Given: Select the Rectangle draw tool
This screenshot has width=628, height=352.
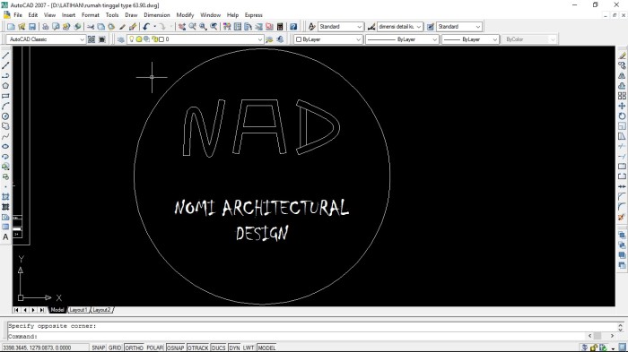Looking at the screenshot, I should point(5,96).
